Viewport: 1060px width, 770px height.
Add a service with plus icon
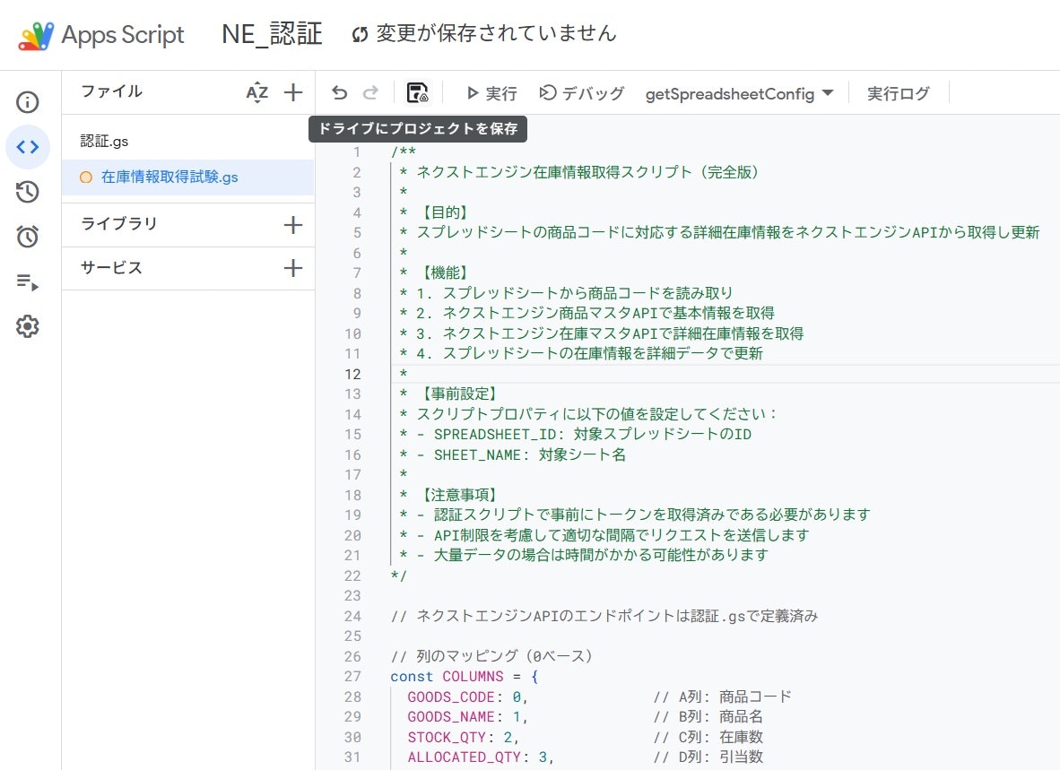(x=293, y=268)
